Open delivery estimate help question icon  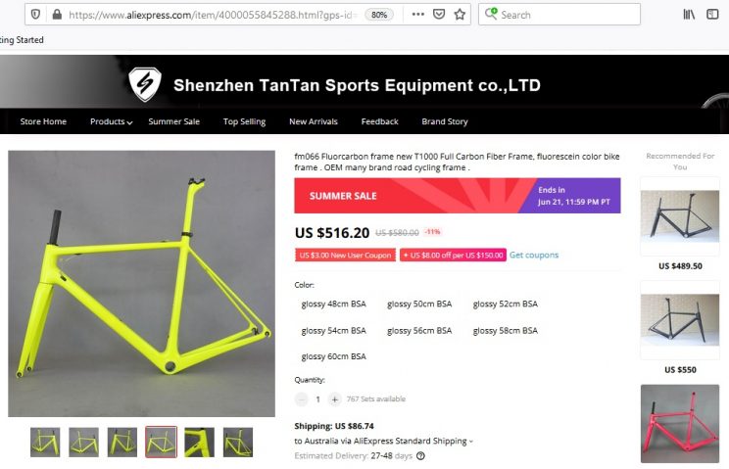click(x=420, y=456)
